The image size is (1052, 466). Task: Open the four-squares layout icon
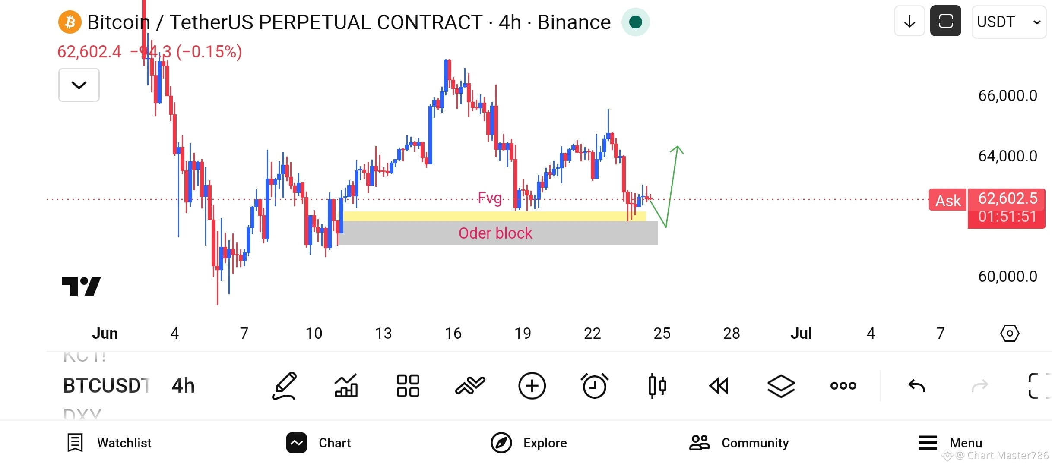408,385
